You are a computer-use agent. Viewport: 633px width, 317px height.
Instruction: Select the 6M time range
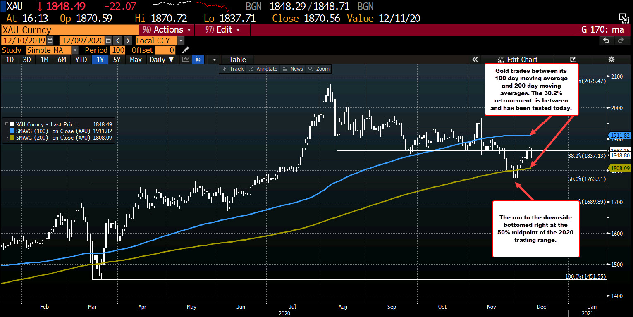coord(62,60)
